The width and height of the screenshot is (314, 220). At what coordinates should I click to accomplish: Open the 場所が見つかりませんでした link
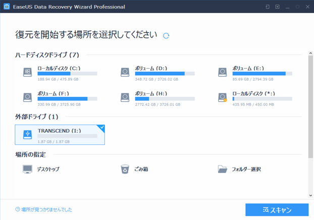[46, 209]
